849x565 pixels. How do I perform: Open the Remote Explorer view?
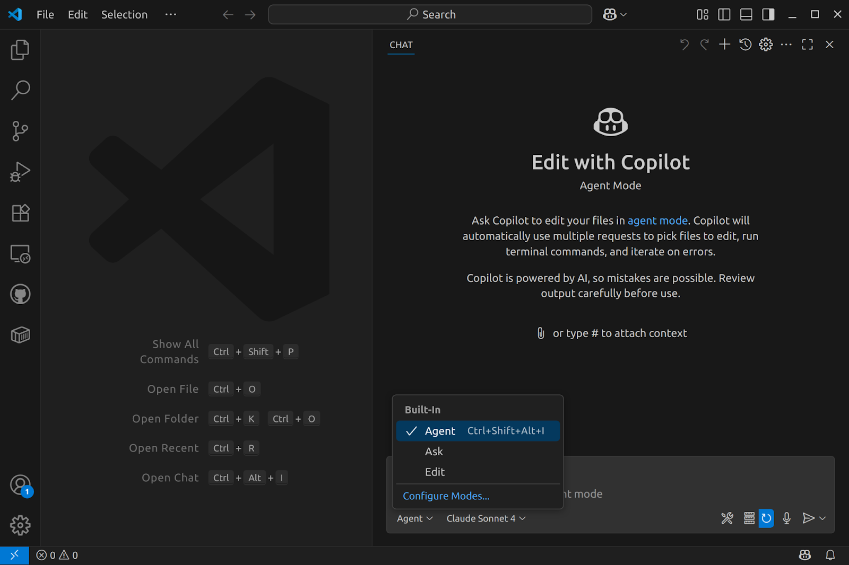(20, 254)
